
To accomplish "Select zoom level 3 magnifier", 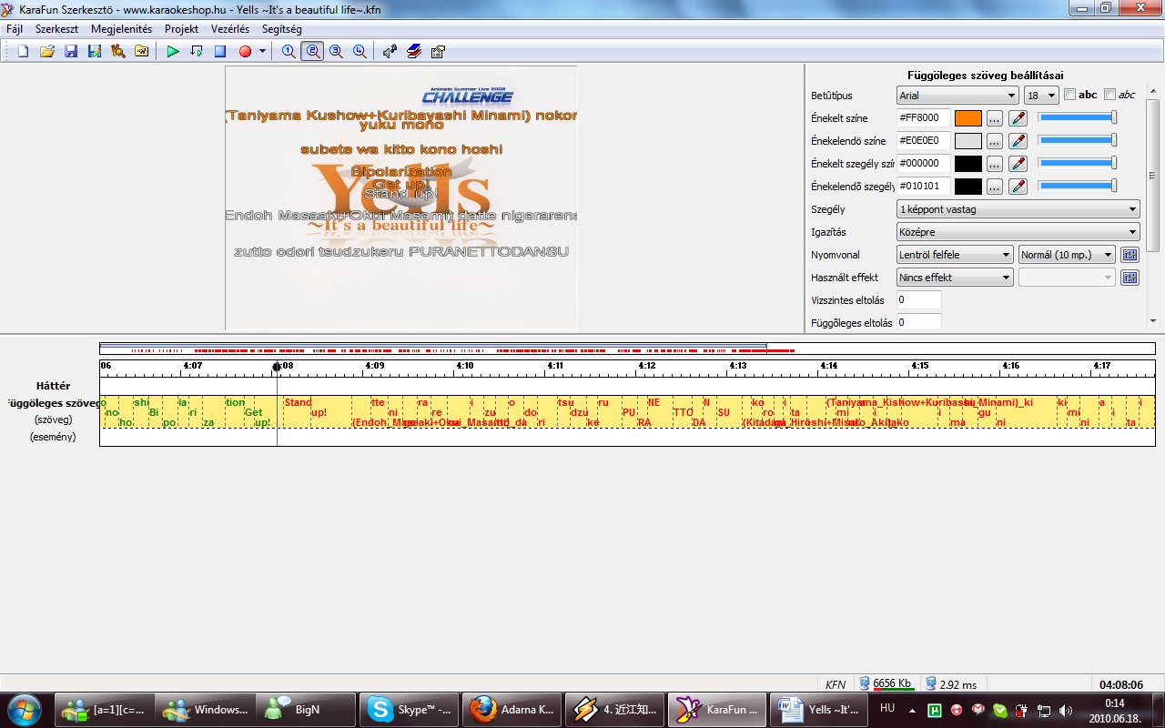I will 336,52.
